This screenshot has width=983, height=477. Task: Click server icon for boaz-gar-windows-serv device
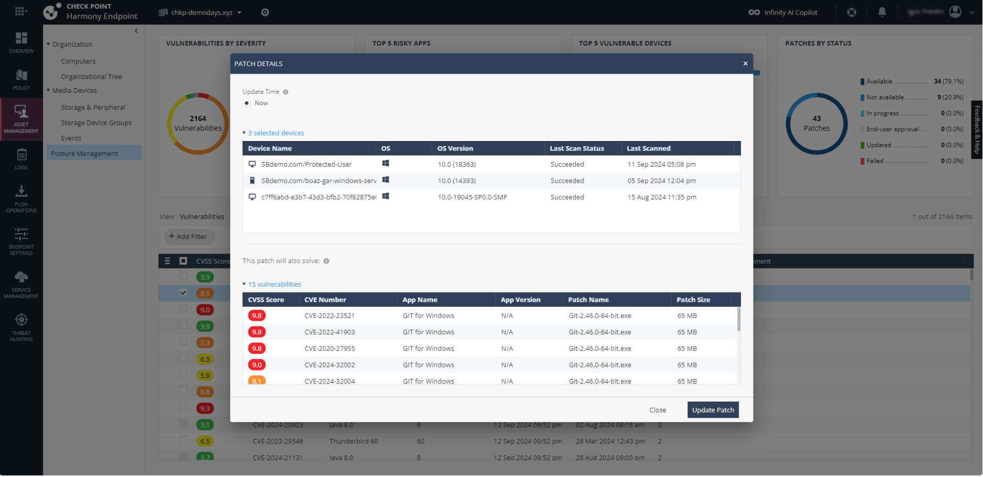point(252,180)
